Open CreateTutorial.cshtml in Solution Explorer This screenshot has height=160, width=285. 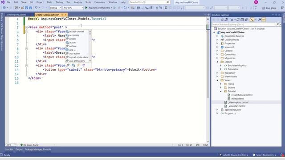pyautogui.click(x=242, y=95)
